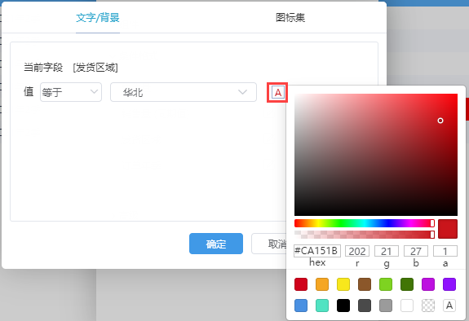Edit the b value 27 field
Screen dimensions: 469x321
[416, 251]
